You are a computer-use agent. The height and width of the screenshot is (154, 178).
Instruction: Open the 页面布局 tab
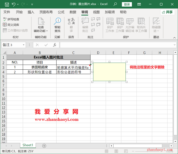coord(46,12)
